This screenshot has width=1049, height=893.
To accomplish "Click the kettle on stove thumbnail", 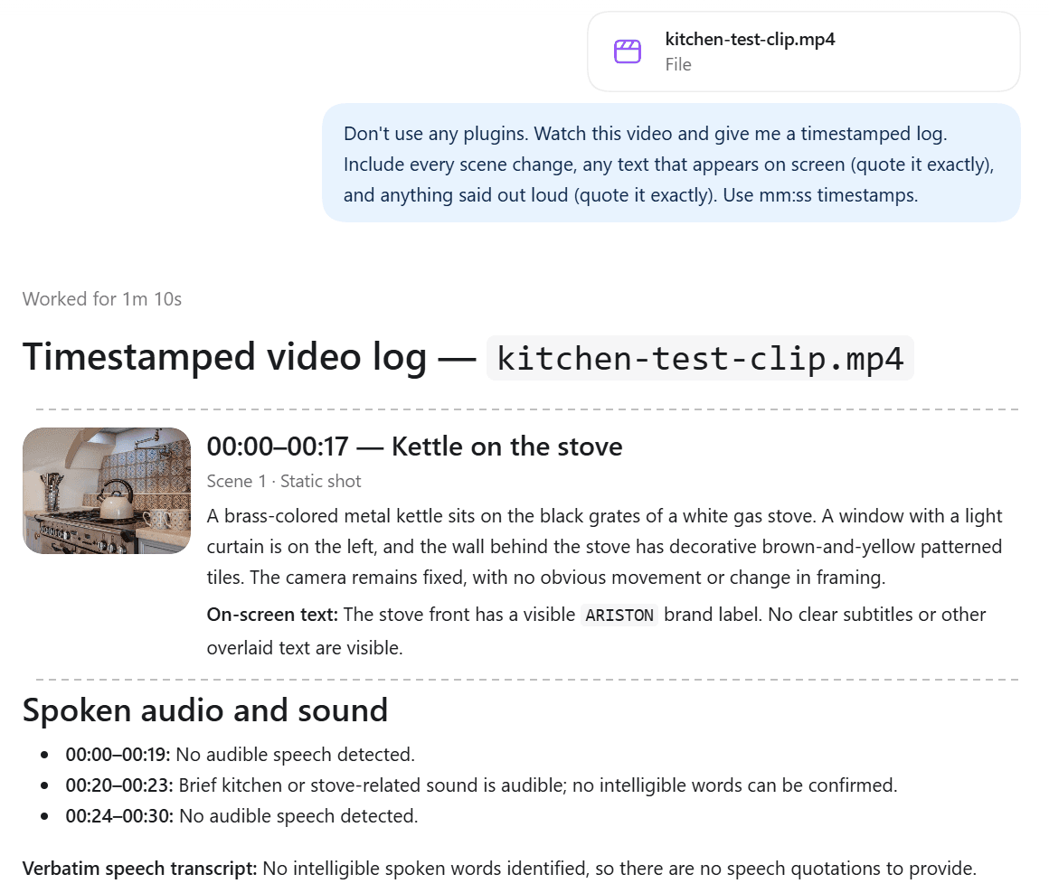I will (107, 491).
